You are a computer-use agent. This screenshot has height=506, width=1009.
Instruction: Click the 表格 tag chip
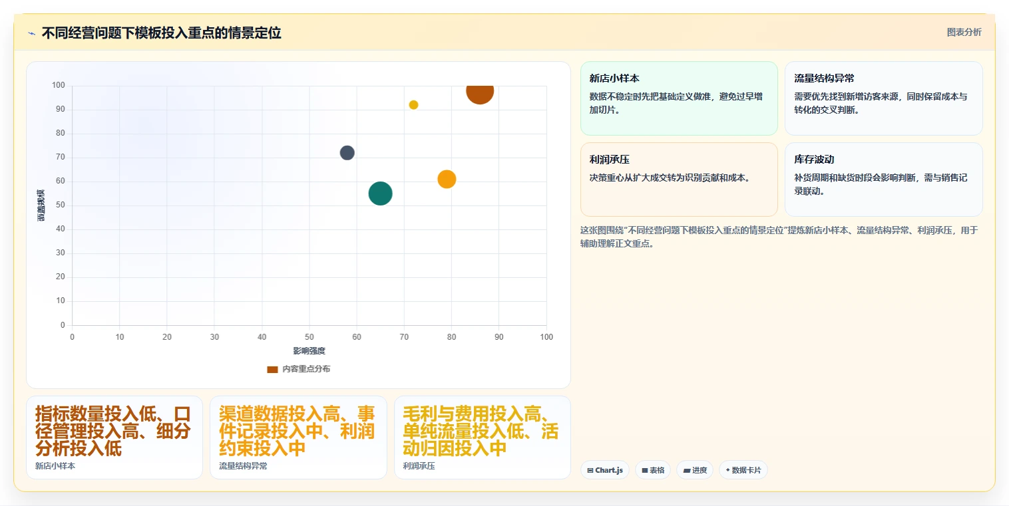pos(652,470)
